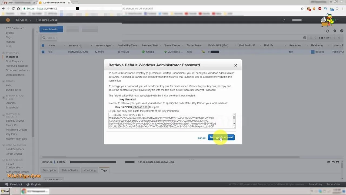Click the Launch Instance button

51,29
